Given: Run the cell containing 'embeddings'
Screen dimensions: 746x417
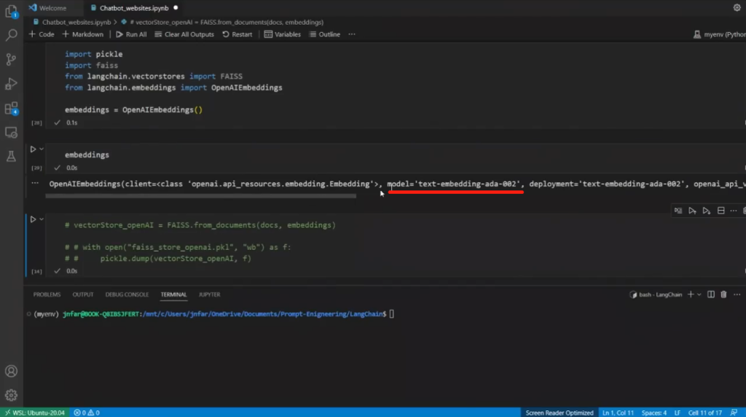Looking at the screenshot, I should pos(33,149).
